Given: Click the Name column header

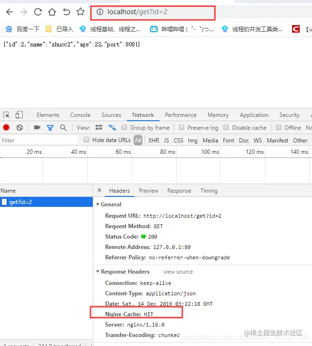Looking at the screenshot, I should (46, 191).
